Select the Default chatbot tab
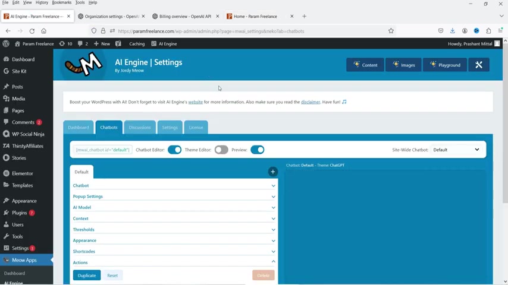 click(81, 172)
